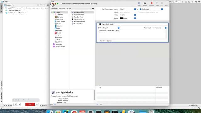Click the black Colour swatch
The width and height of the screenshot is (201, 113).
pyautogui.click(x=121, y=18)
